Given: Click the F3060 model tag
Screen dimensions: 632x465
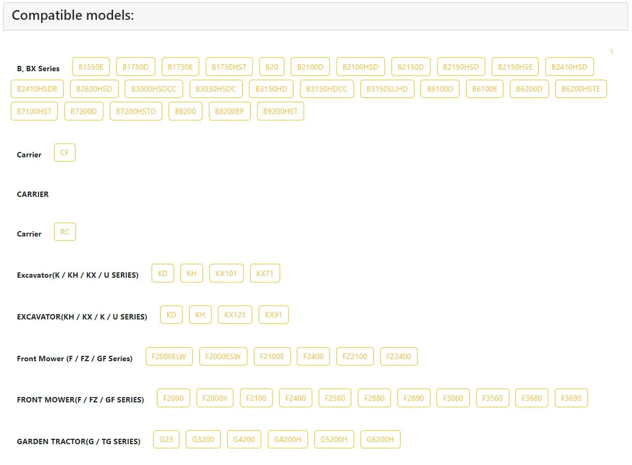Looking at the screenshot, I should pos(453,398).
